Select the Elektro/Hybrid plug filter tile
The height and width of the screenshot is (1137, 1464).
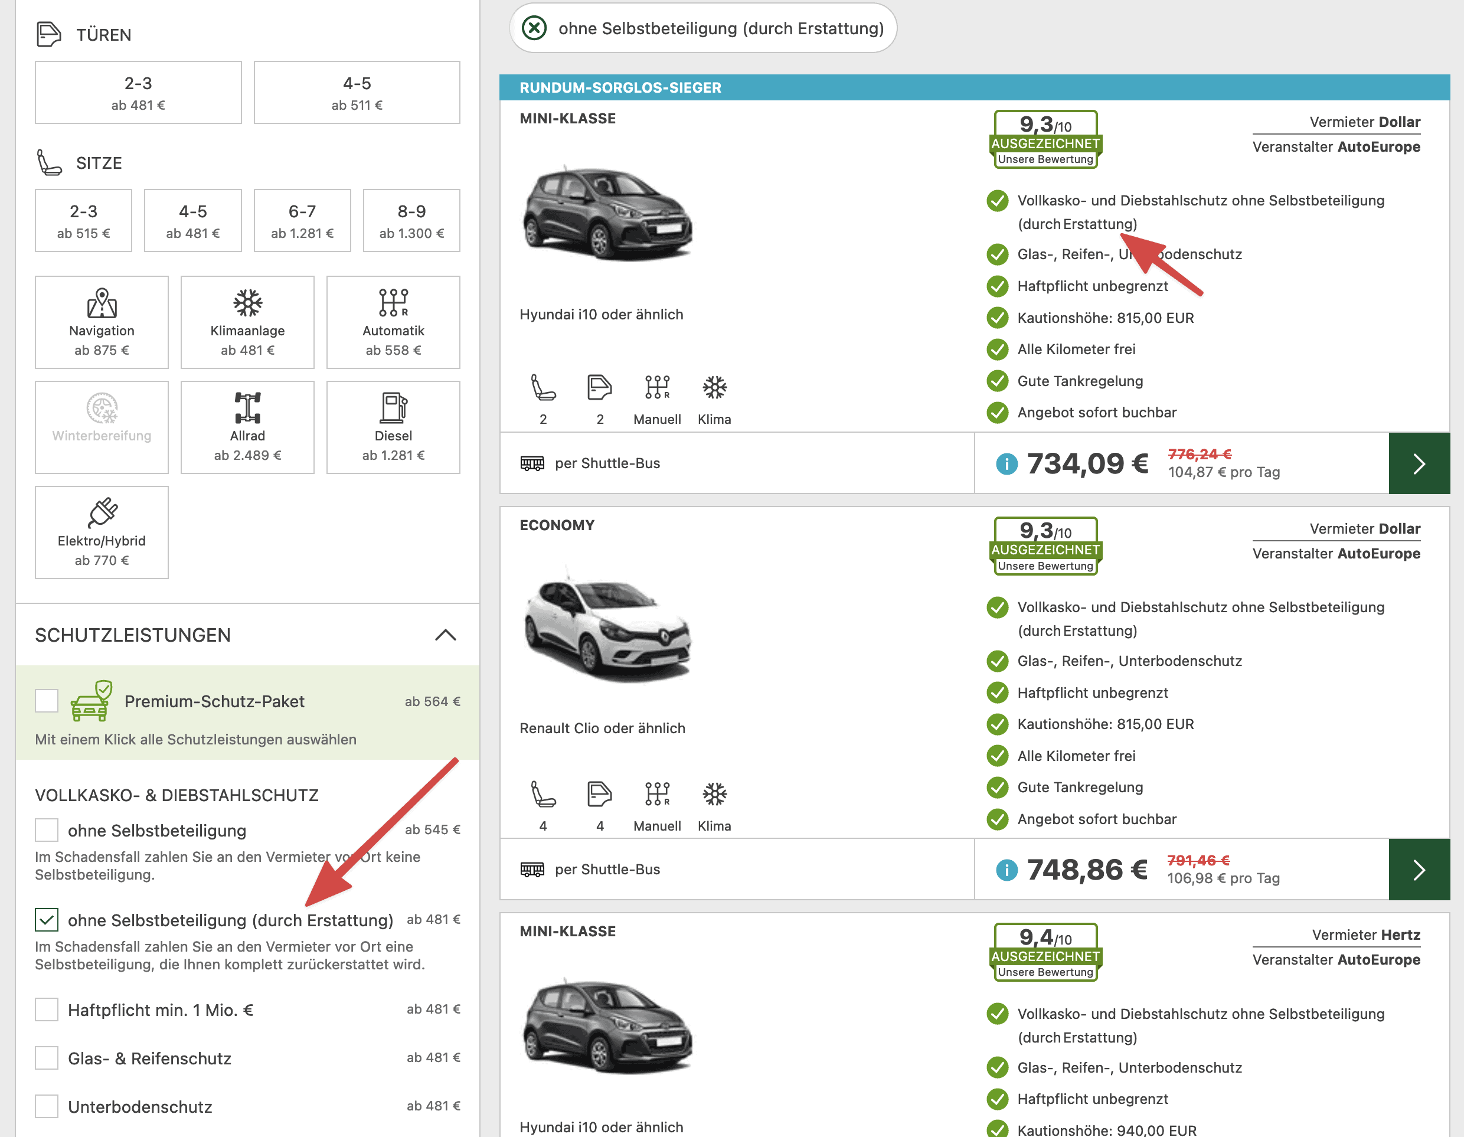pyautogui.click(x=101, y=532)
